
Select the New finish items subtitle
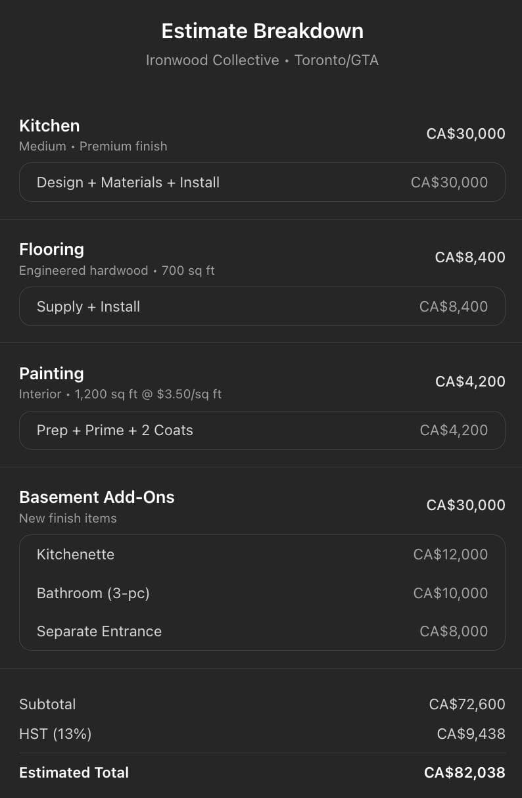click(68, 518)
